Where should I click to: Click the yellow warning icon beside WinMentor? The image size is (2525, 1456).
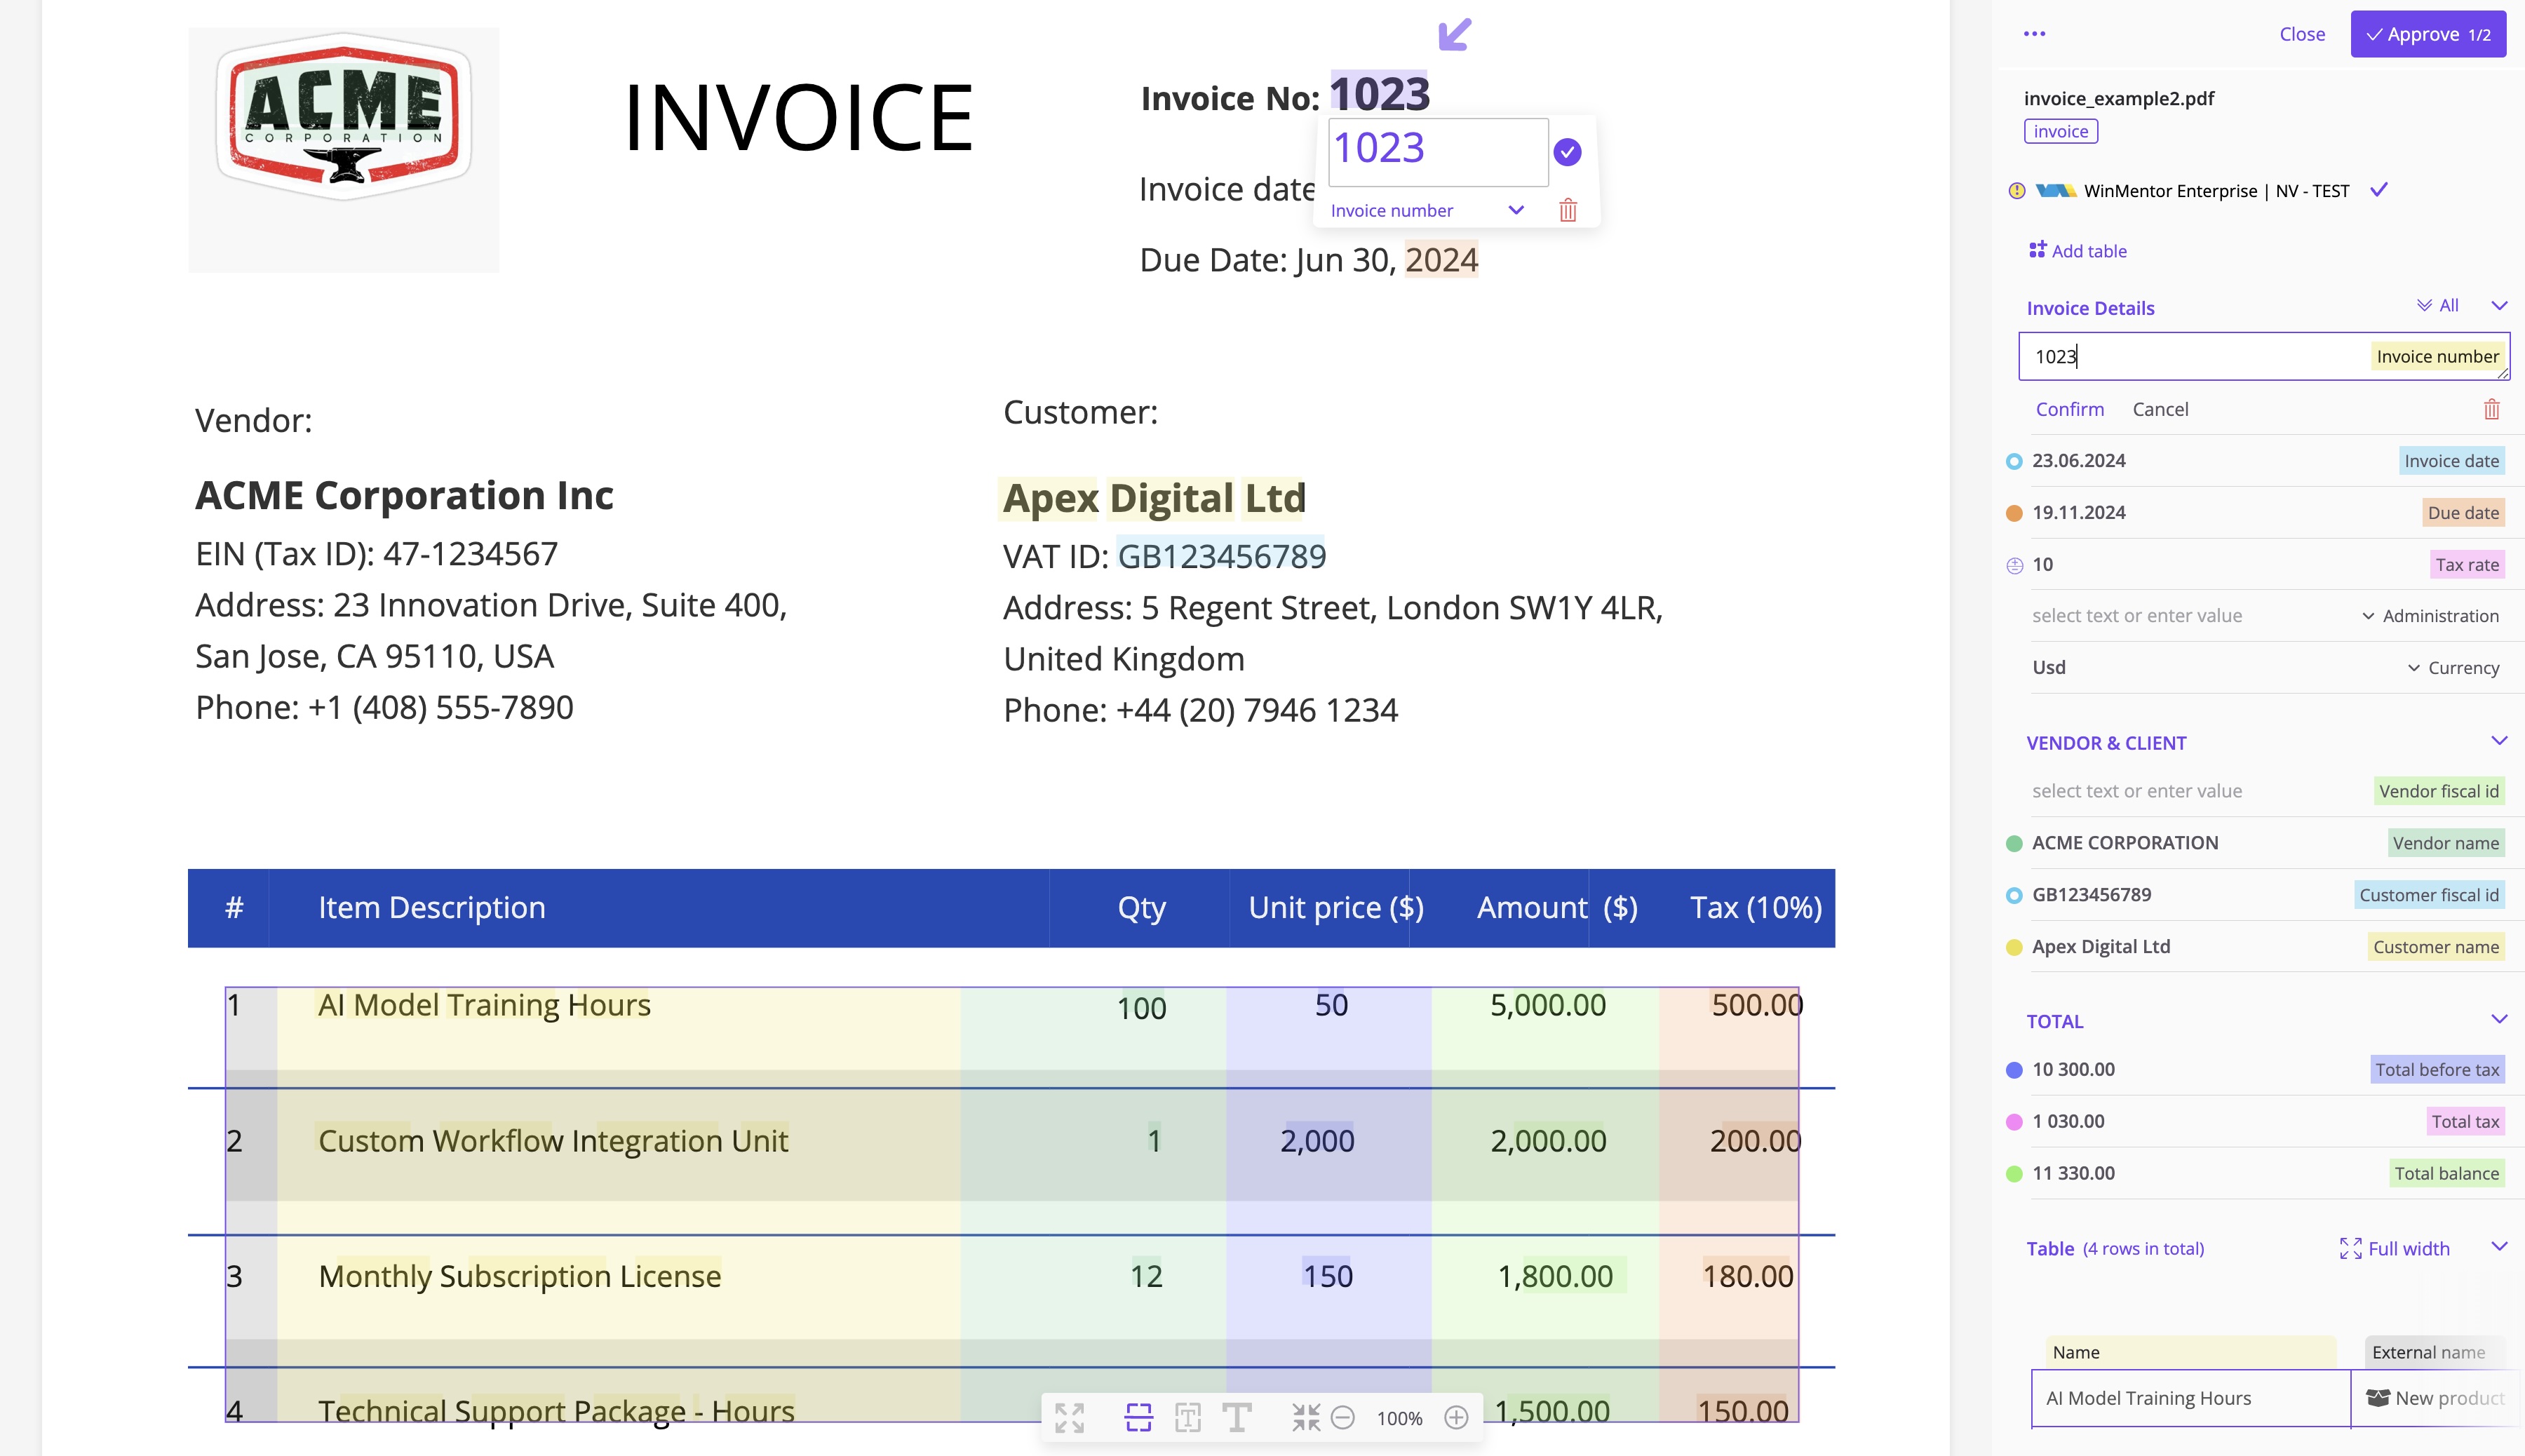[x=2016, y=191]
